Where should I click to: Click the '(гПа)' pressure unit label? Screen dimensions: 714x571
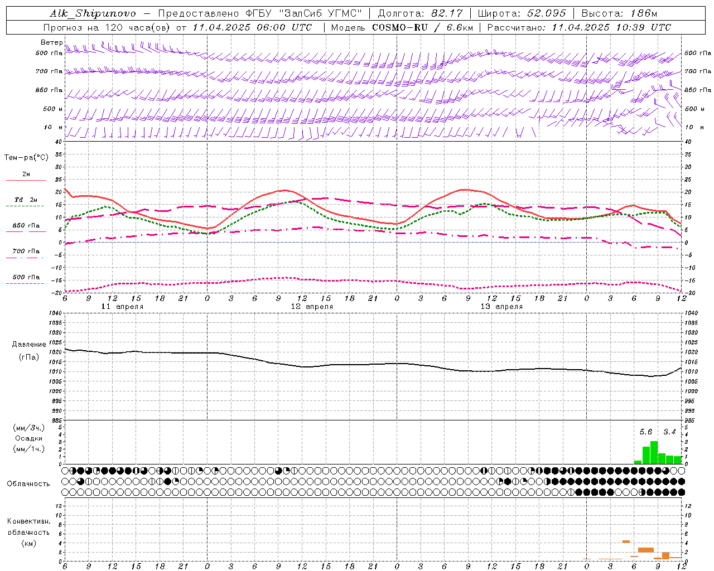click(29, 357)
